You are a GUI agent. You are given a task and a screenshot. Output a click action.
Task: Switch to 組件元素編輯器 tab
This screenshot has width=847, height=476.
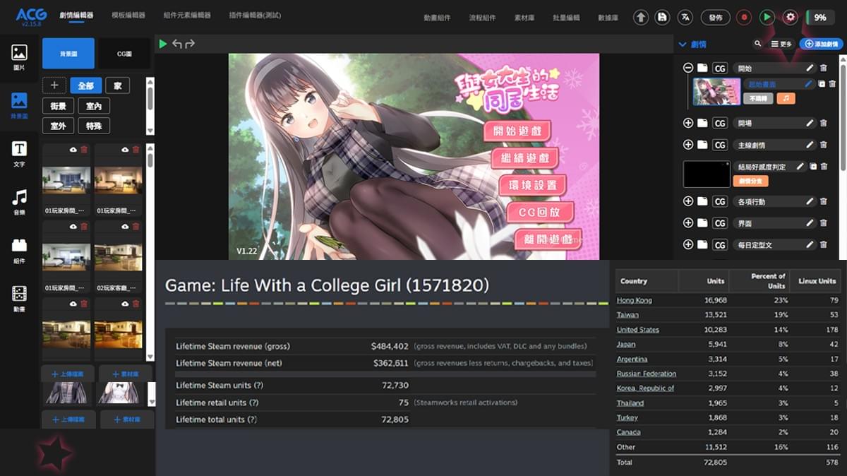[x=187, y=16]
